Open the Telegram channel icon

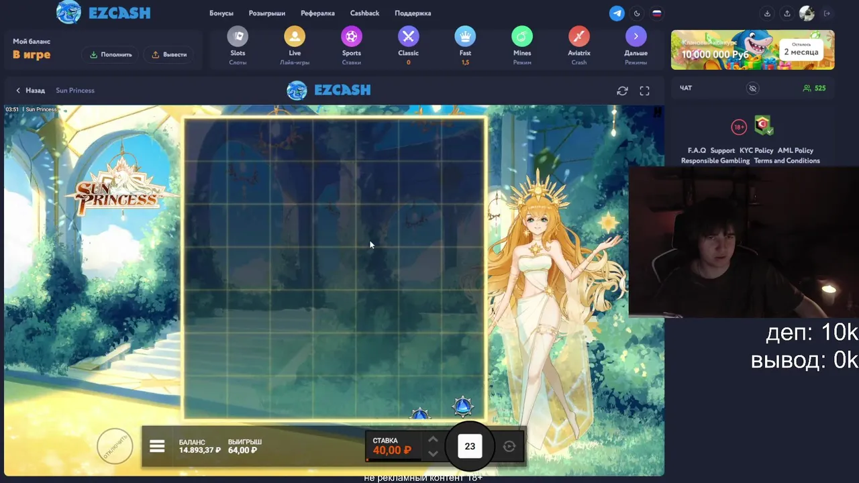(617, 13)
